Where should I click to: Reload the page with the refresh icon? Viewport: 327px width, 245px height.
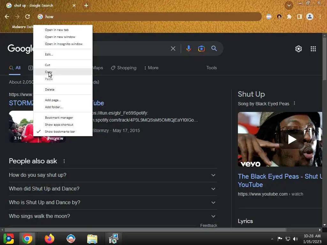click(x=27, y=17)
